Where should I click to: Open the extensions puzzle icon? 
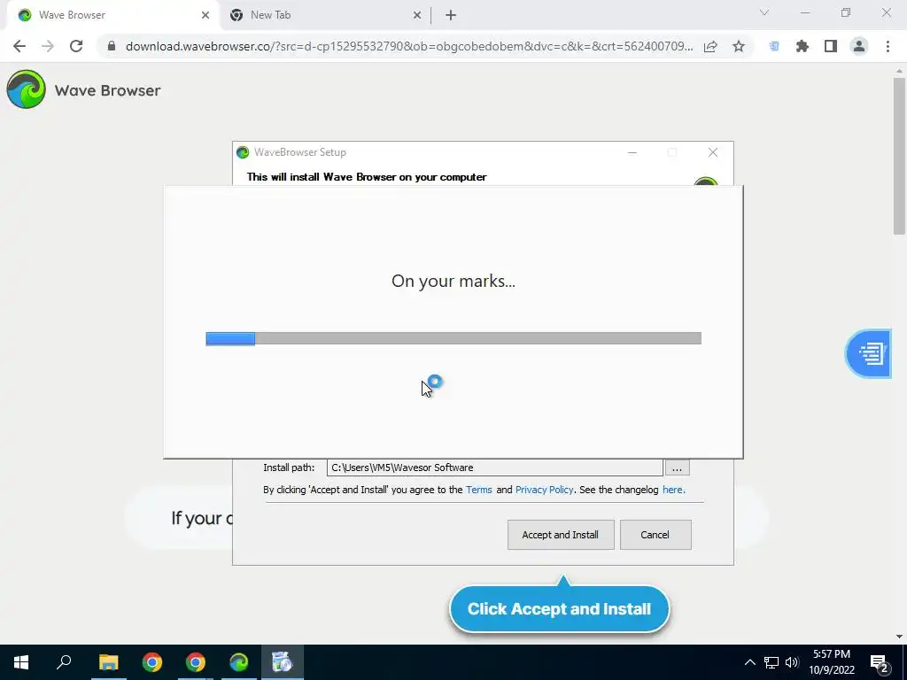pyautogui.click(x=802, y=46)
